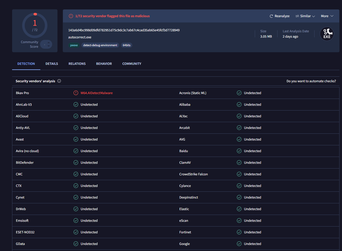Click CMC undetected checkmark icon
The width and height of the screenshot is (342, 251).
click(x=76, y=174)
